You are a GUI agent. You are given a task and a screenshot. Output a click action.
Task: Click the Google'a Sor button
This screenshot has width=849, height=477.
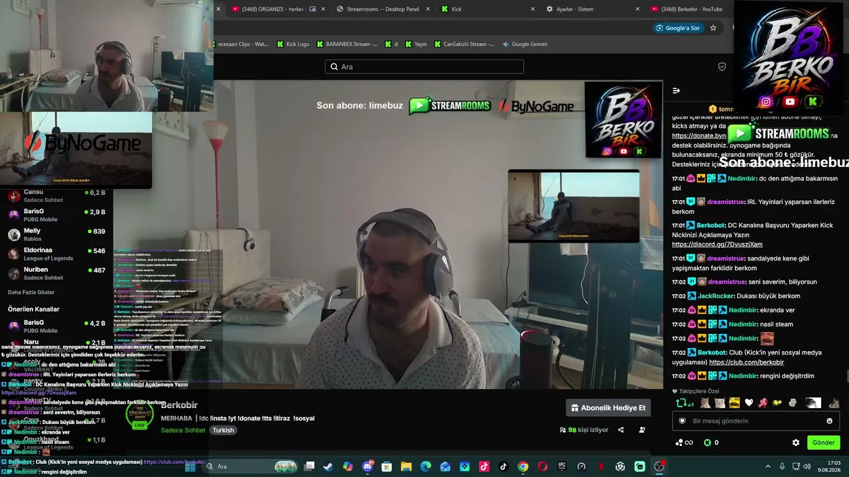pos(678,28)
